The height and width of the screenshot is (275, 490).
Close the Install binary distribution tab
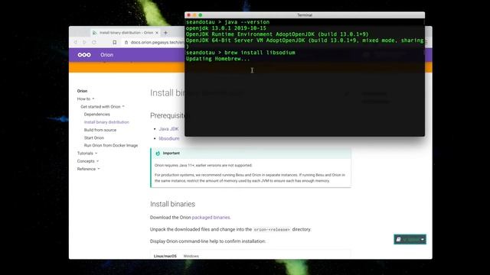pyautogui.click(x=157, y=33)
